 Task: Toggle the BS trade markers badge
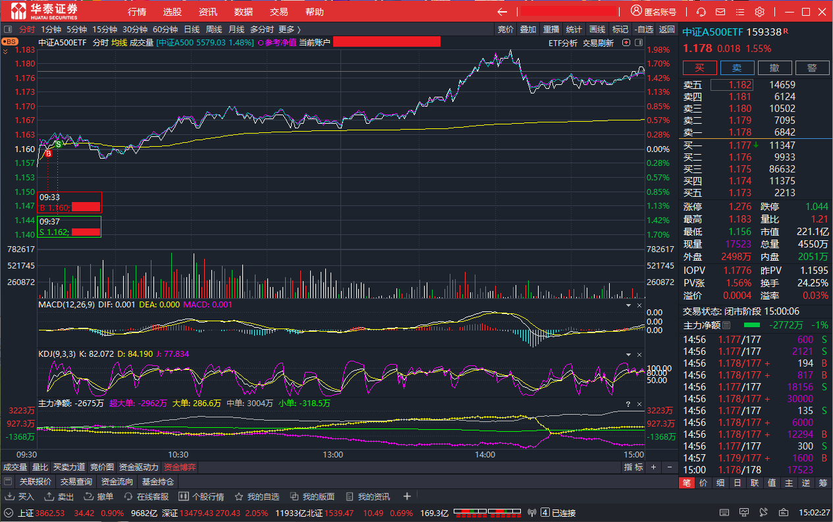click(10, 41)
